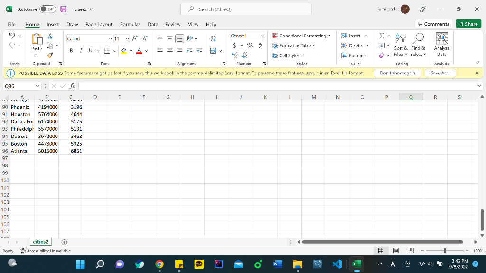Open the Format cells dropdown
The height and width of the screenshot is (273, 486).
(355, 55)
